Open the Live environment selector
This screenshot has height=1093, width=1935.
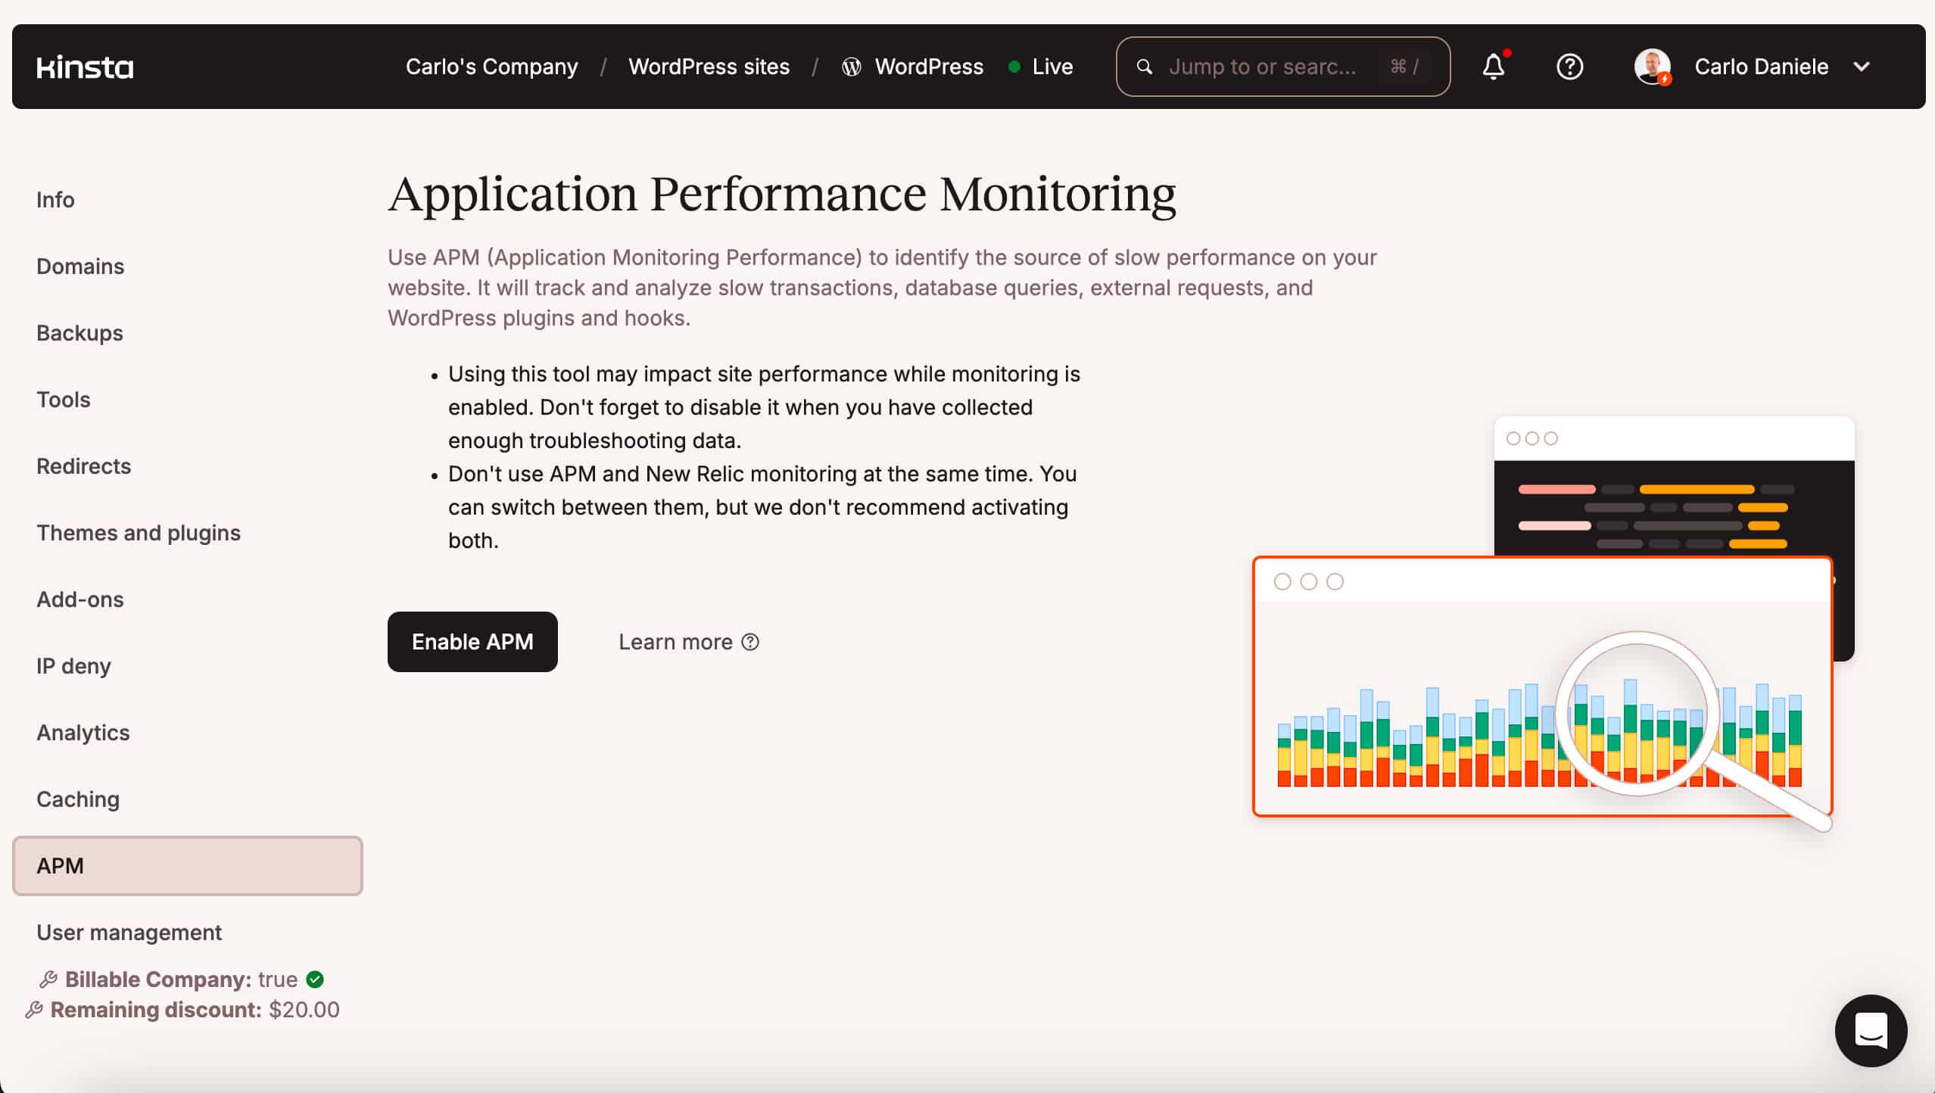(1042, 67)
